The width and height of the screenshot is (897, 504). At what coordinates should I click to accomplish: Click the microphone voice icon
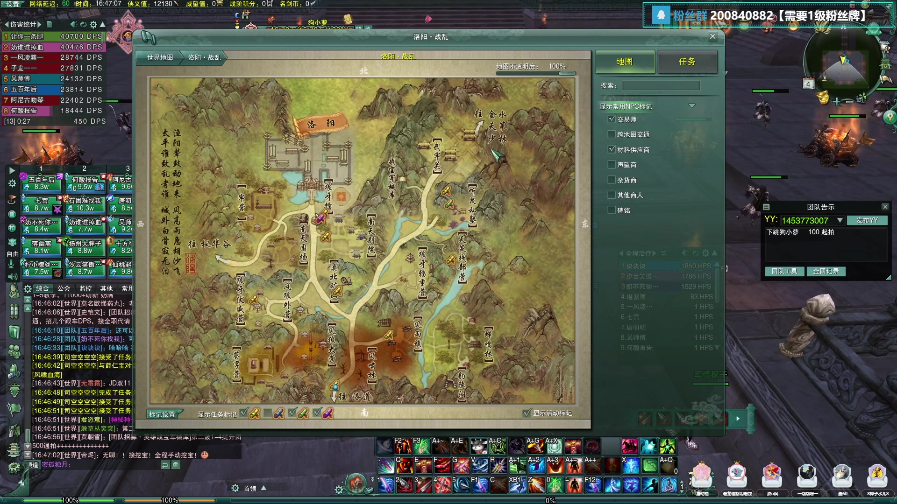pos(11,264)
